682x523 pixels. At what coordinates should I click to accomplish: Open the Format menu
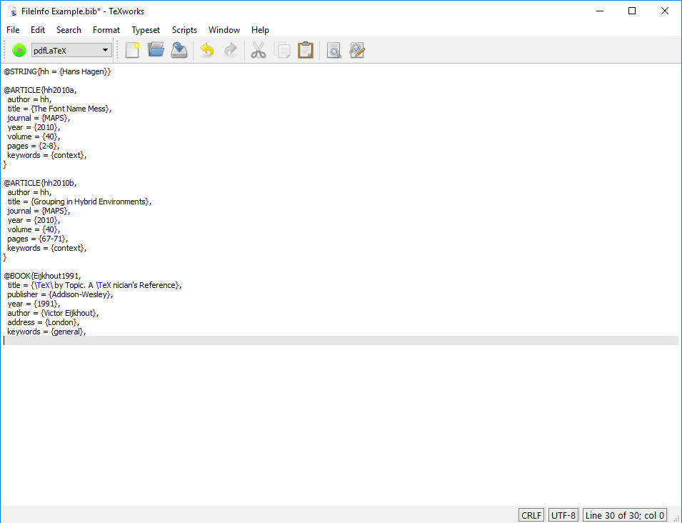(106, 30)
